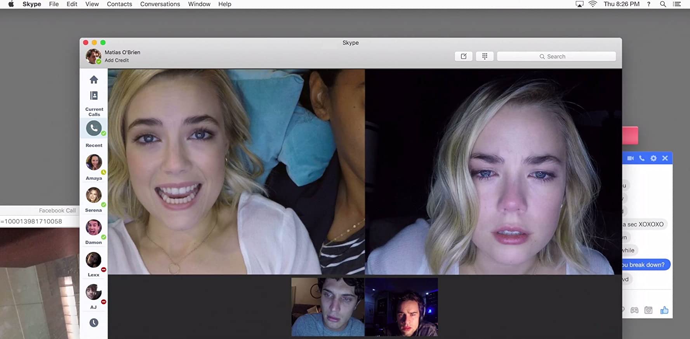Click inside the Skype Search field
This screenshot has height=339, width=690.
point(556,56)
